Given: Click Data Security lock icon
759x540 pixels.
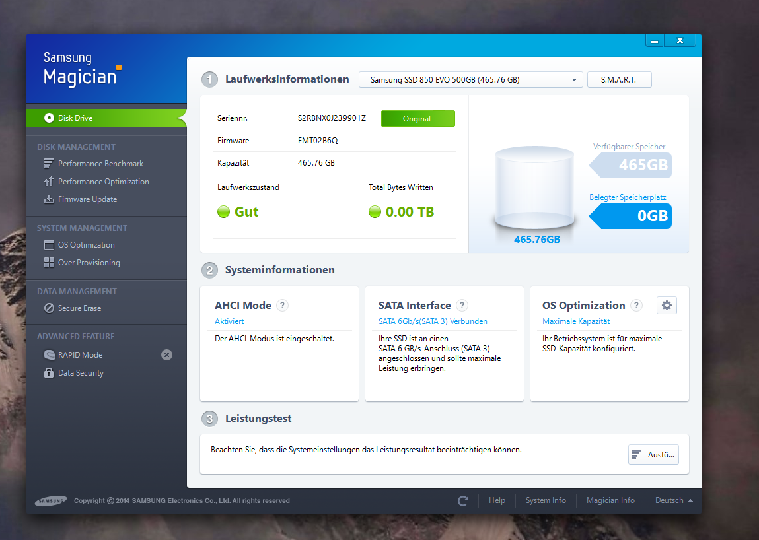Looking at the screenshot, I should click(49, 373).
